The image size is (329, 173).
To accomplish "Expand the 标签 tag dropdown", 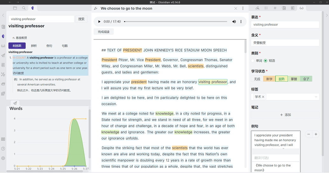I will (x=316, y=97).
